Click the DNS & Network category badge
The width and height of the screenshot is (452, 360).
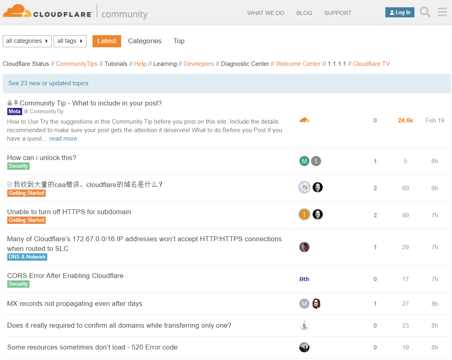27,257
